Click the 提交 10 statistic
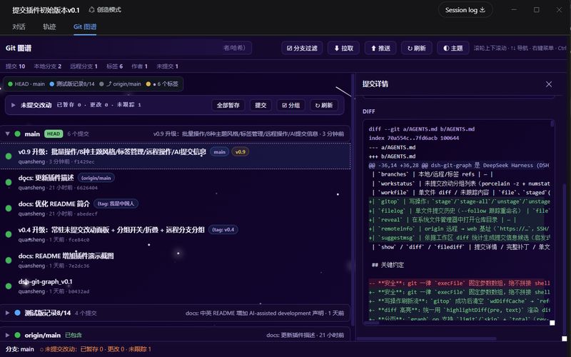571x357 pixels. point(15,66)
